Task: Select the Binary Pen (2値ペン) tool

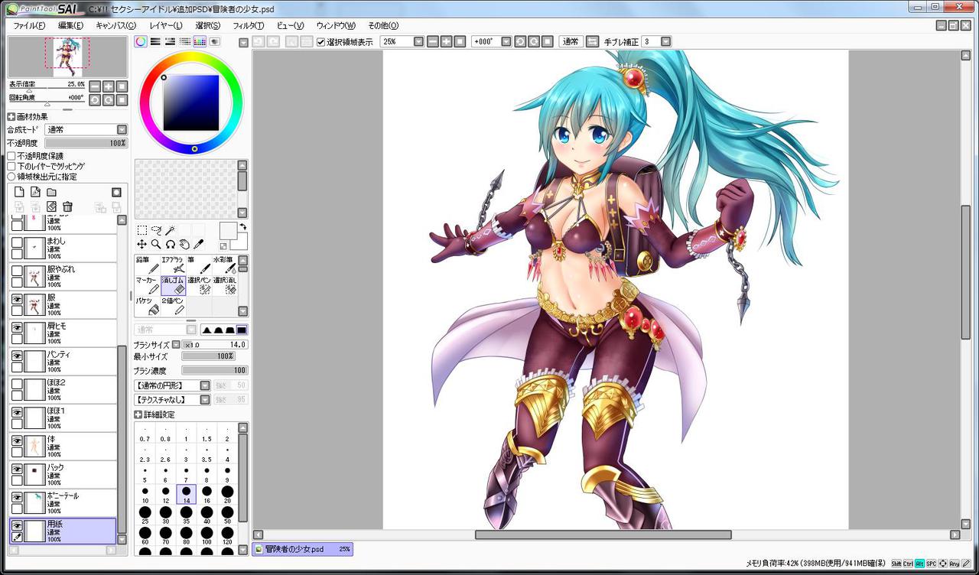Action: point(174,306)
